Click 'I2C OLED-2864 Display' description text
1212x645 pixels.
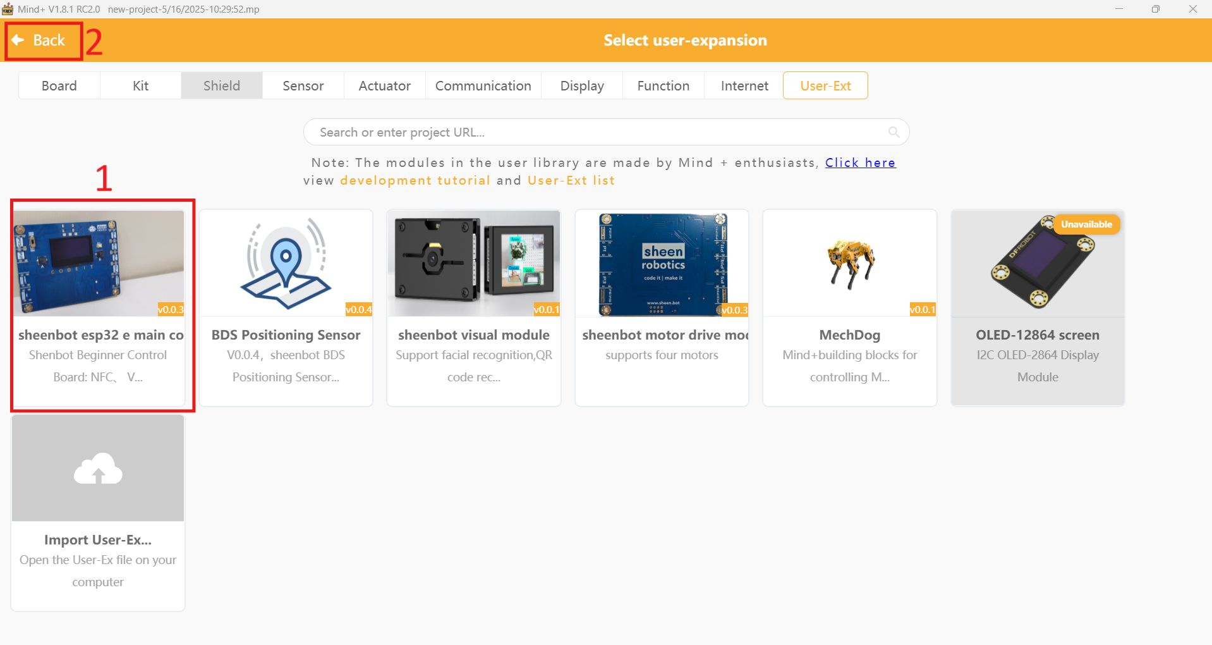[x=1038, y=355]
